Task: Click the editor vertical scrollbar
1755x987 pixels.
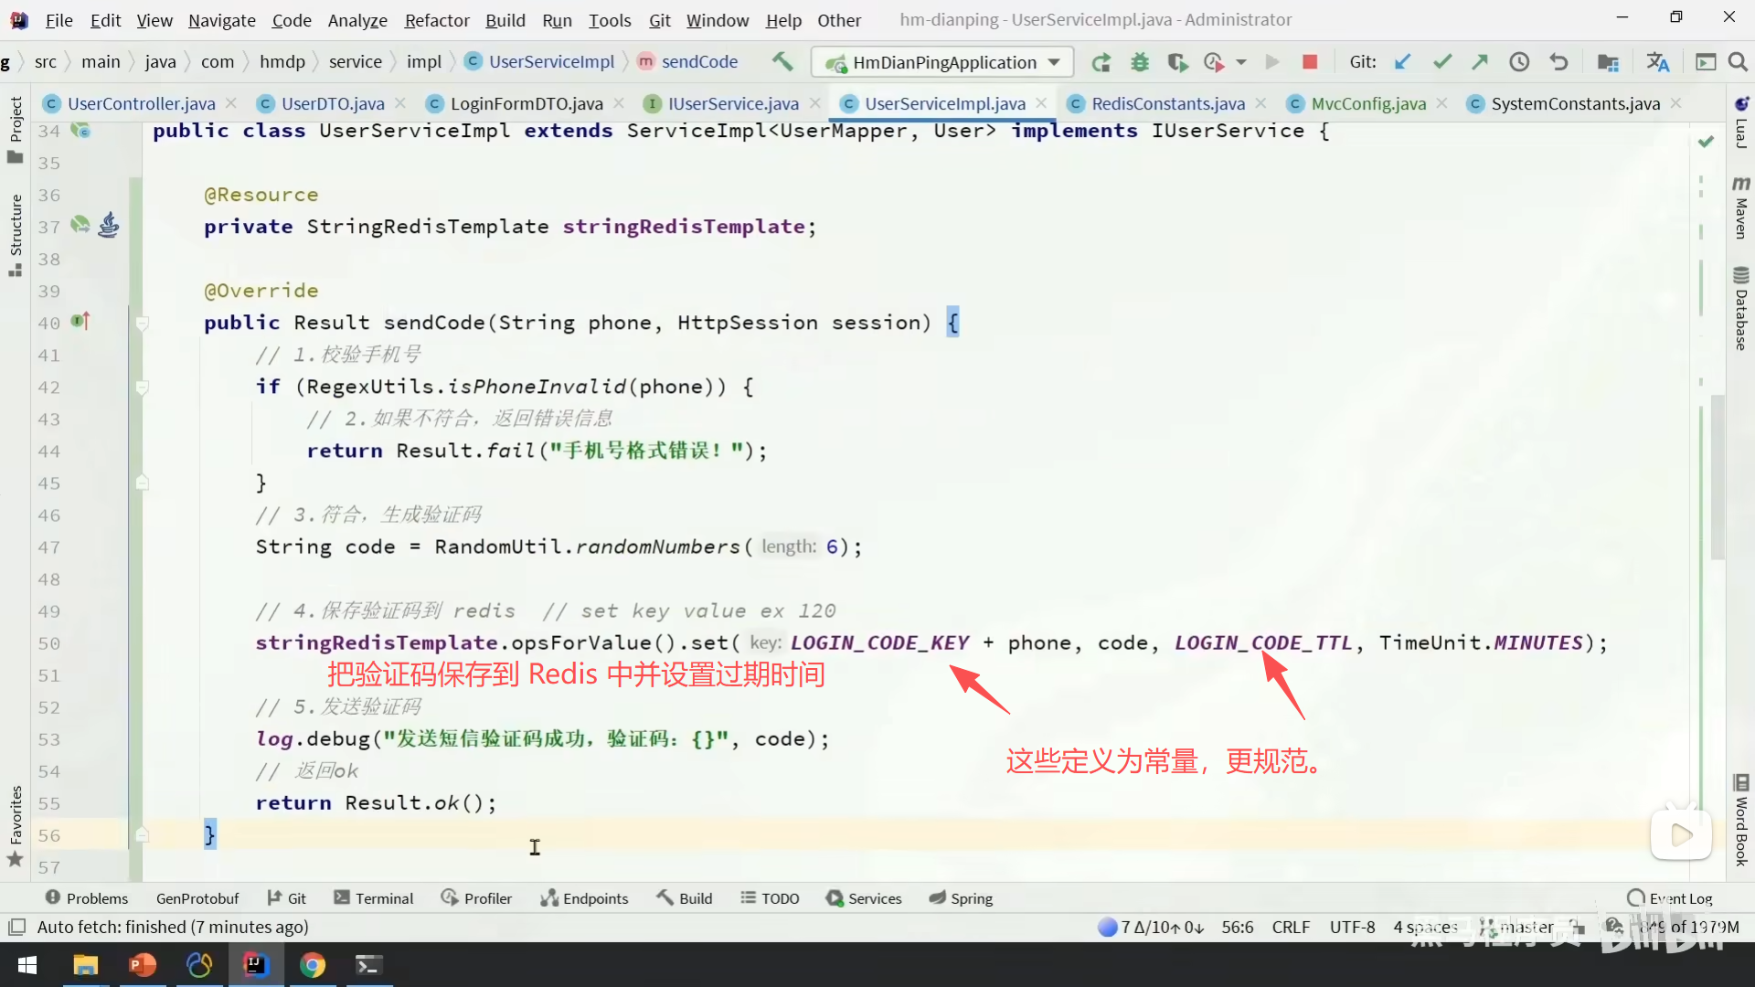Action: point(1718,475)
